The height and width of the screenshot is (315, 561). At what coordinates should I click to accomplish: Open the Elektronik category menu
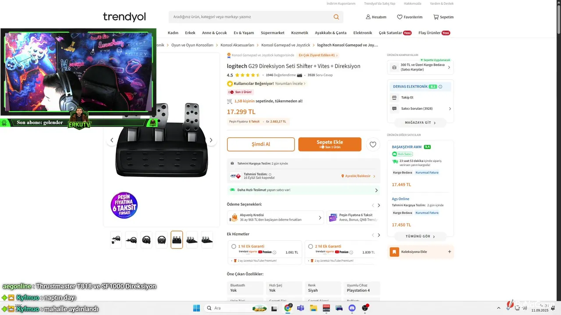pyautogui.click(x=362, y=33)
